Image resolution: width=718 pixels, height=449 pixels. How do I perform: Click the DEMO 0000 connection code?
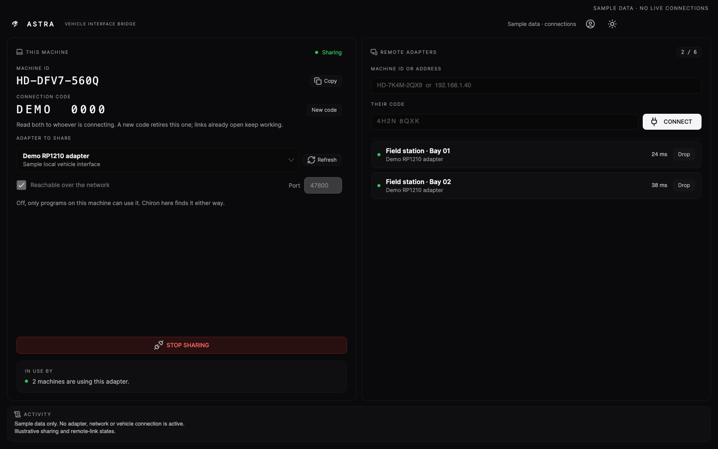pyautogui.click(x=61, y=109)
